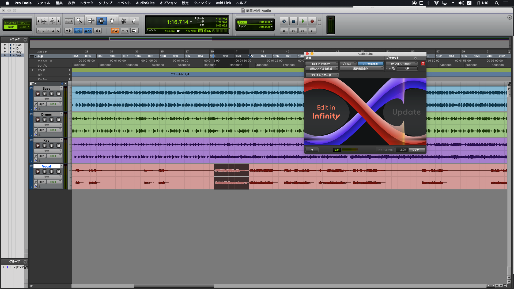Click zoom preset button 3
This screenshot has width=514, height=289.
point(48,31)
